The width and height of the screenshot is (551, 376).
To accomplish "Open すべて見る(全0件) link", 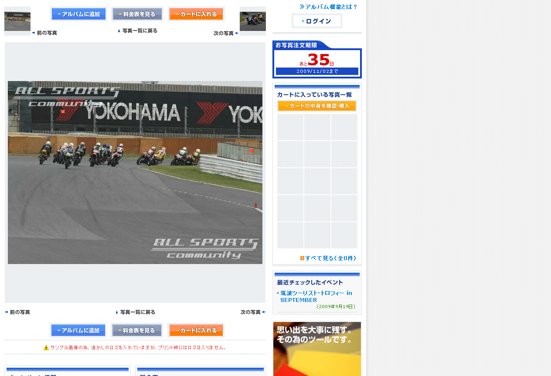I will coord(328,258).
